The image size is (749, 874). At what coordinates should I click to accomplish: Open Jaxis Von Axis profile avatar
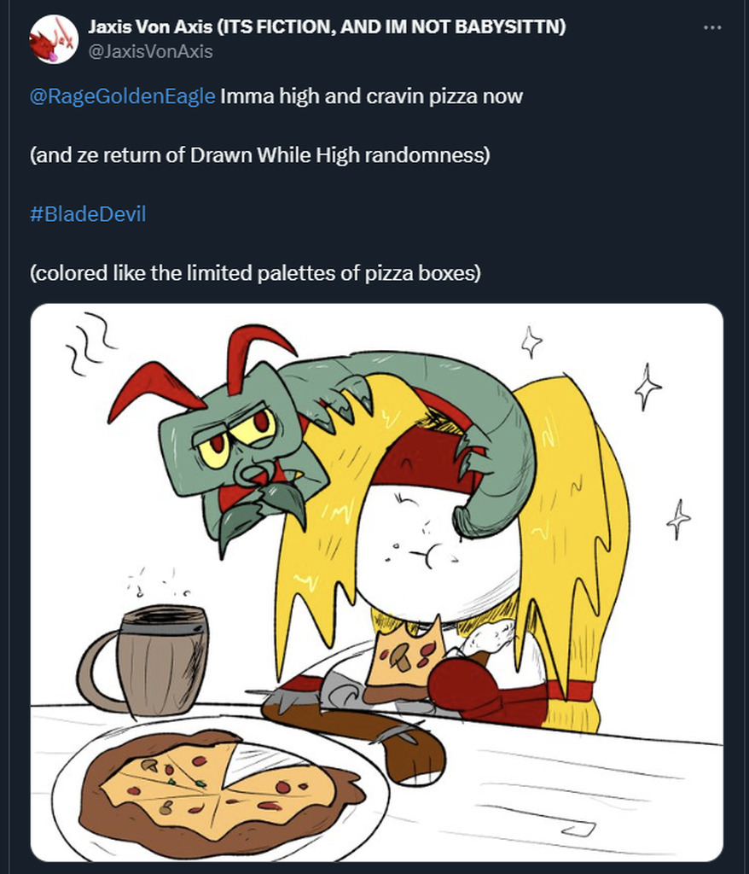[54, 39]
